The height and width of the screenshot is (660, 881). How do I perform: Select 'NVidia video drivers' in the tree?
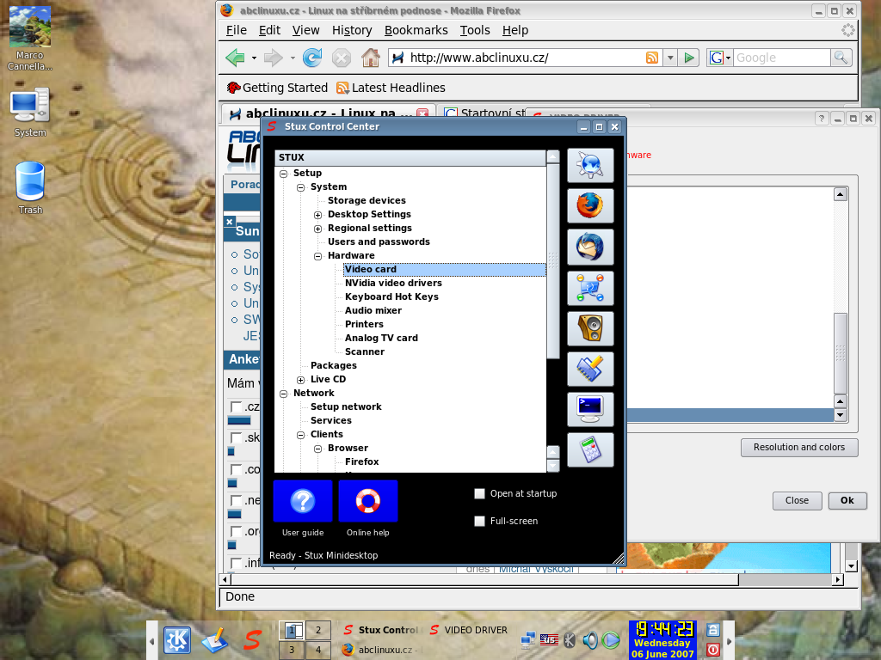point(393,283)
